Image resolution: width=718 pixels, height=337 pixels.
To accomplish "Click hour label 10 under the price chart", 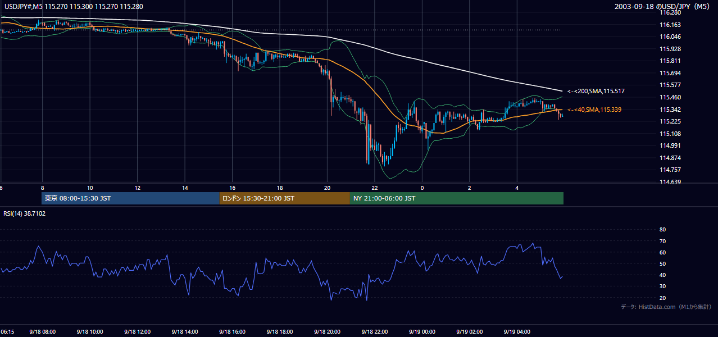I will [x=90, y=188].
